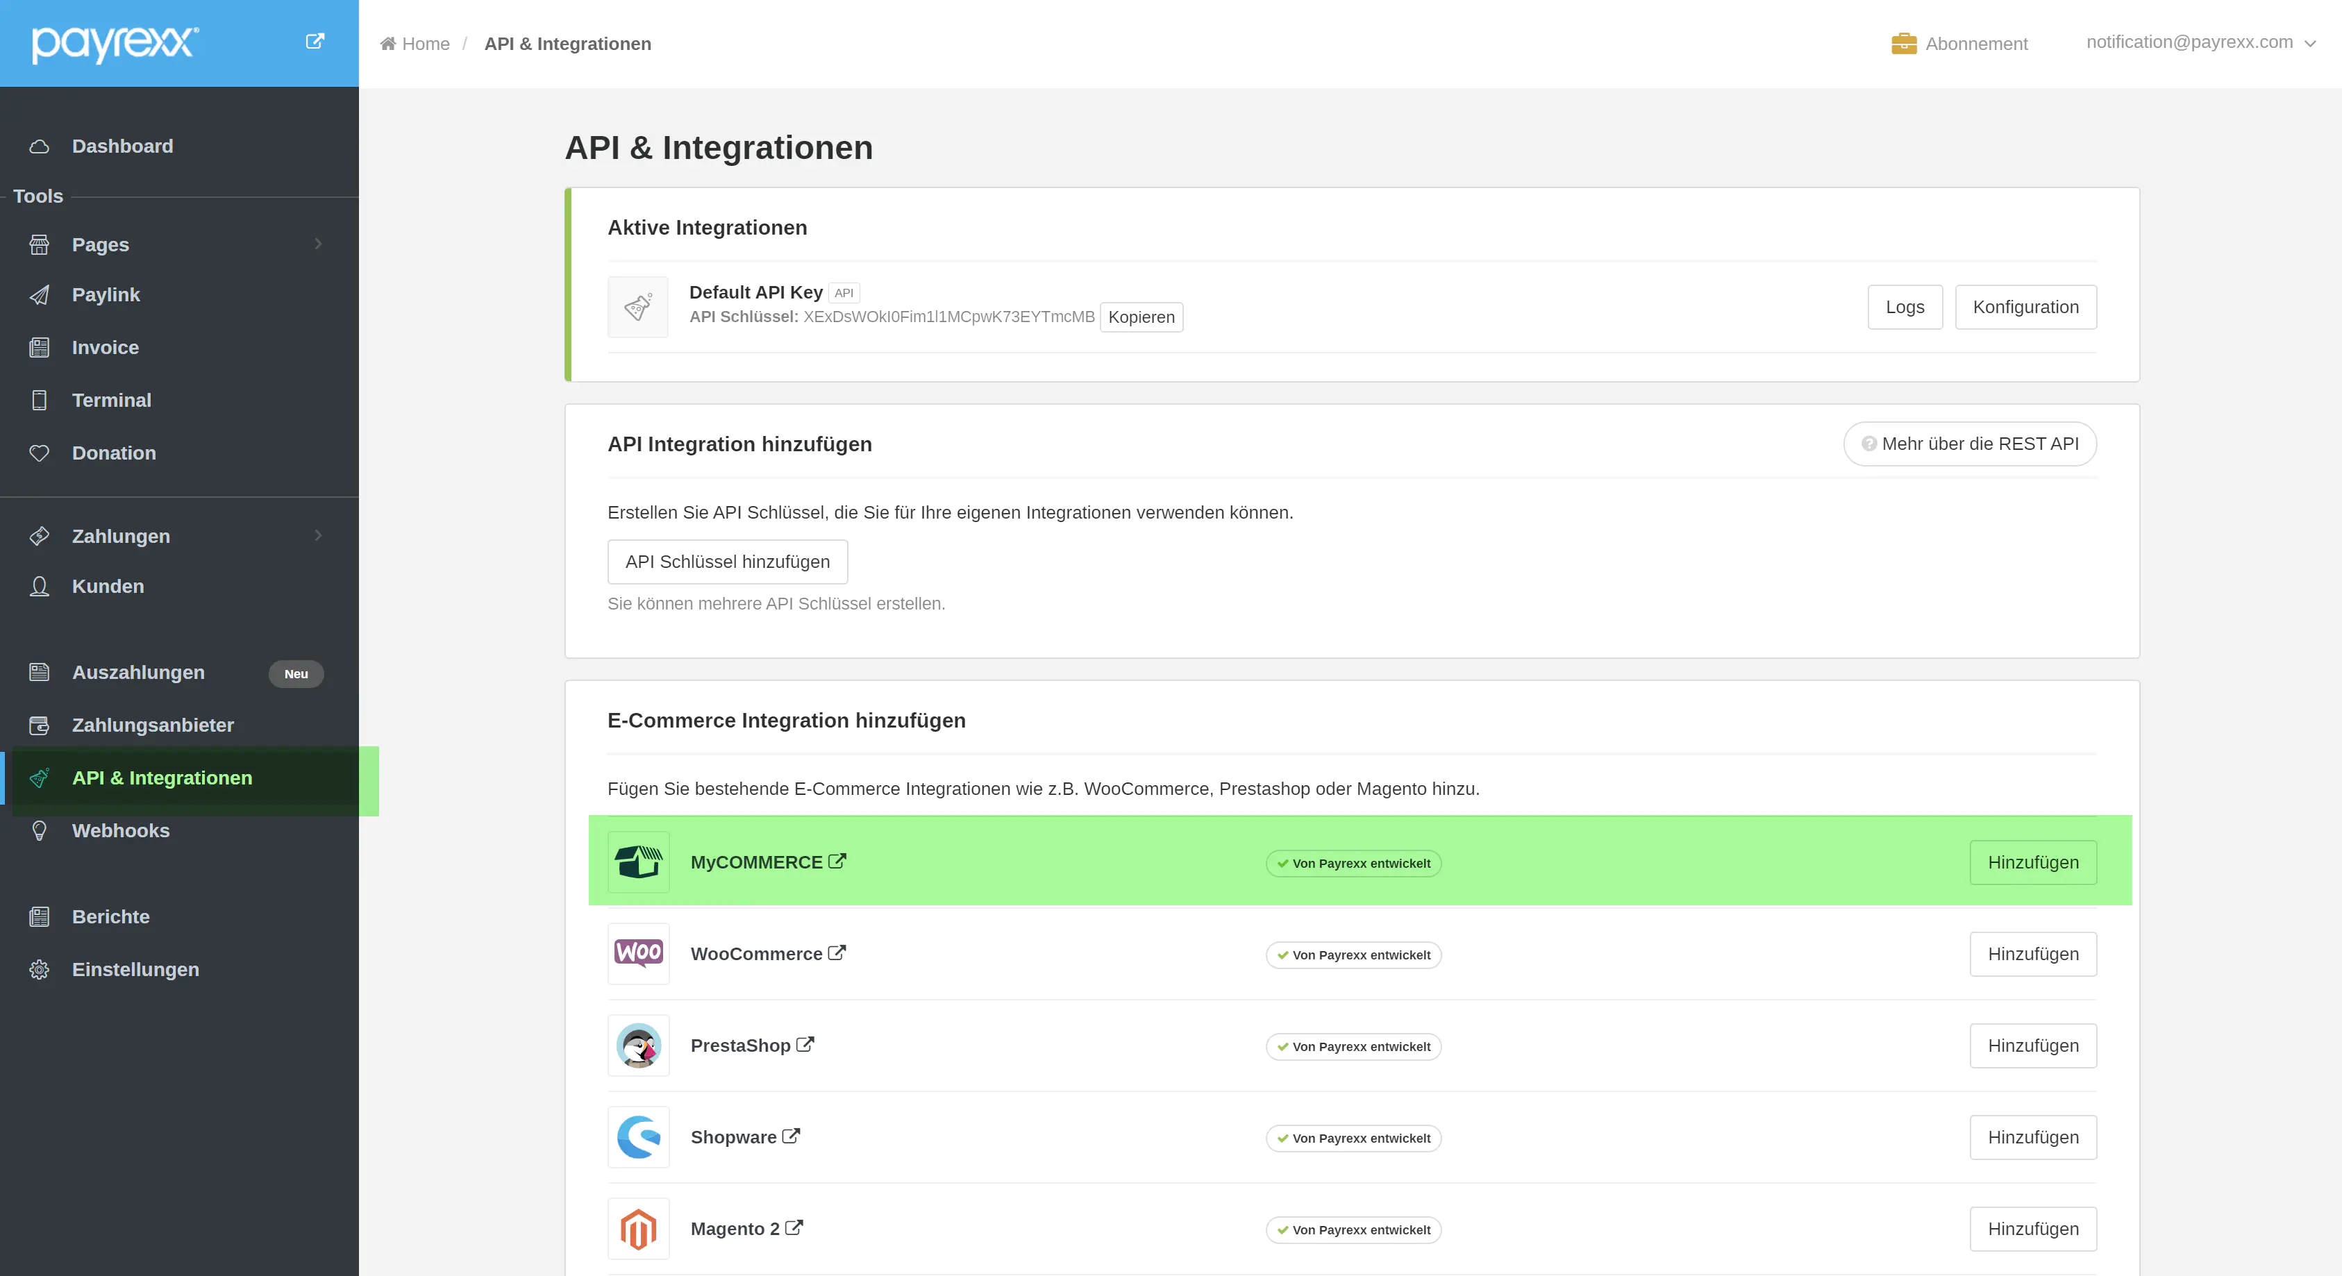The image size is (2342, 1276).
Task: Go to Webhooks in sidebar
Action: [121, 831]
